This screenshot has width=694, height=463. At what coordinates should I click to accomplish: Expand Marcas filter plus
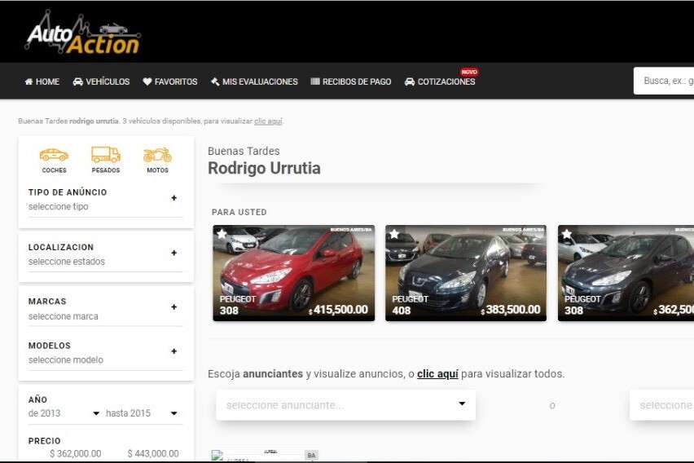tap(174, 307)
